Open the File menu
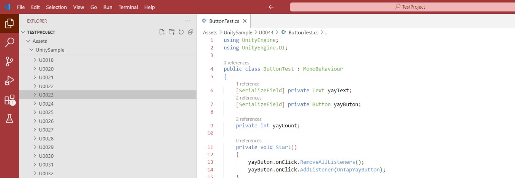This screenshot has width=515, height=178. 21,7
